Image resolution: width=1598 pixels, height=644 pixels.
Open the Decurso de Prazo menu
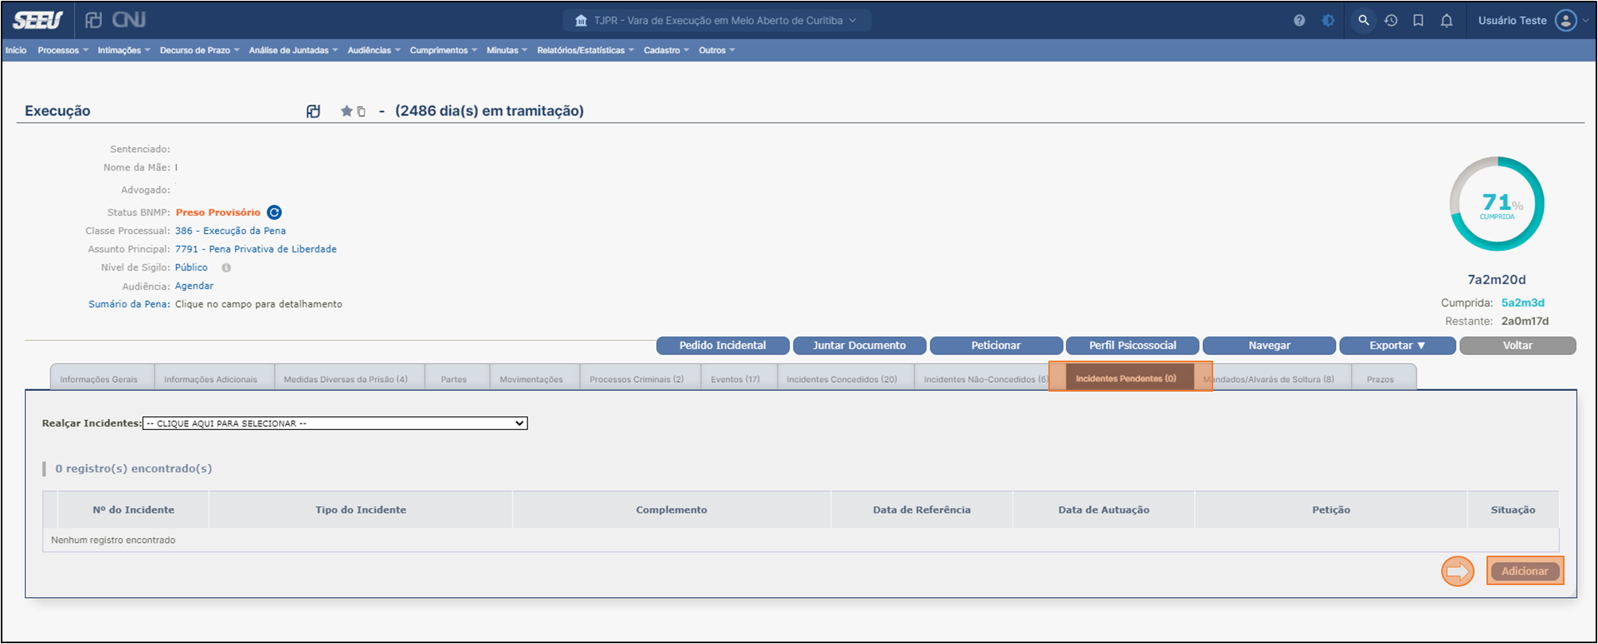tap(199, 50)
